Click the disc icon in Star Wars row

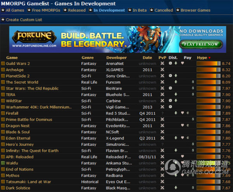click(170, 88)
